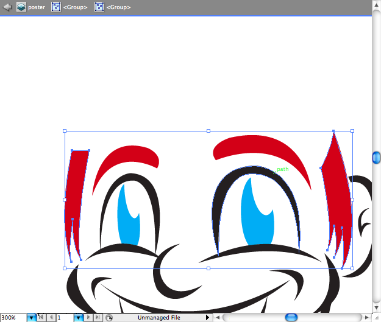Click the Unmanaged File status text

(159, 318)
